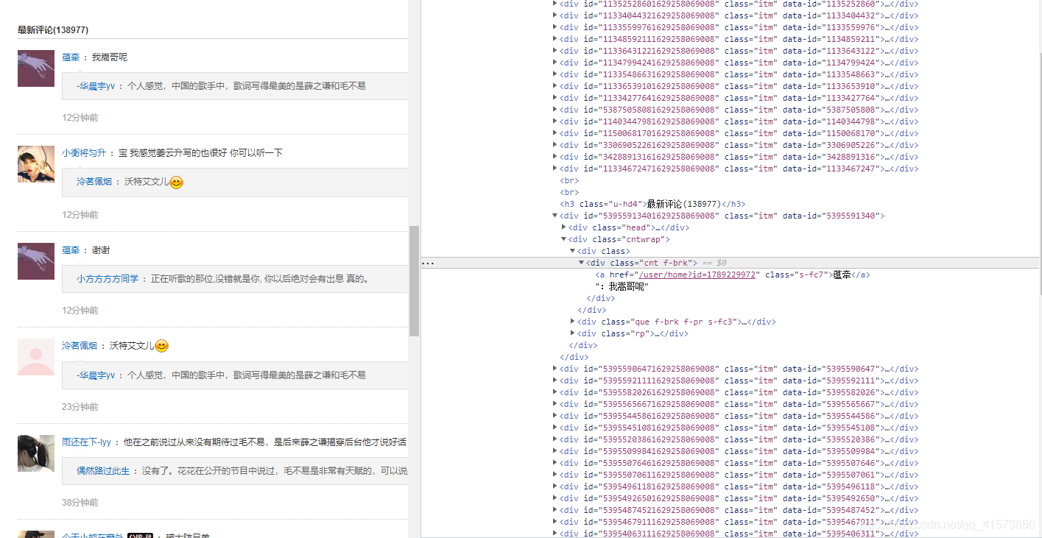The image size is (1042, 538).
Task: Open quoted user -华晨宇yv above 23分钟前
Action: [96, 375]
